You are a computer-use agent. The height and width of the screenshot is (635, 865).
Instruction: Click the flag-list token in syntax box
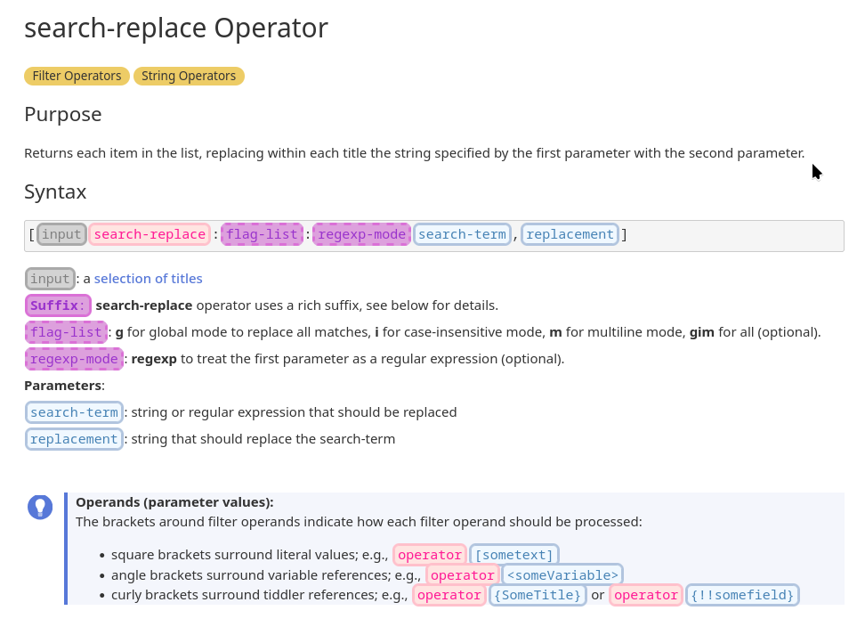(x=262, y=235)
